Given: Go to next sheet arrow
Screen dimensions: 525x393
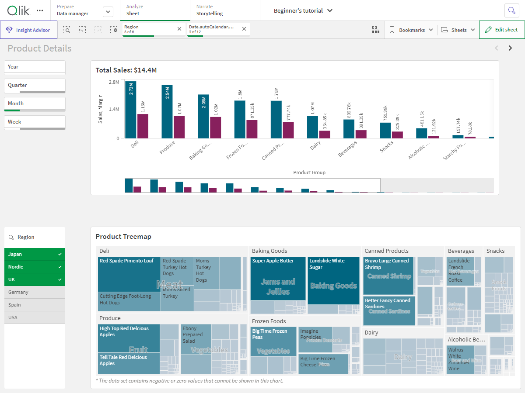Looking at the screenshot, I should pyautogui.click(x=510, y=48).
